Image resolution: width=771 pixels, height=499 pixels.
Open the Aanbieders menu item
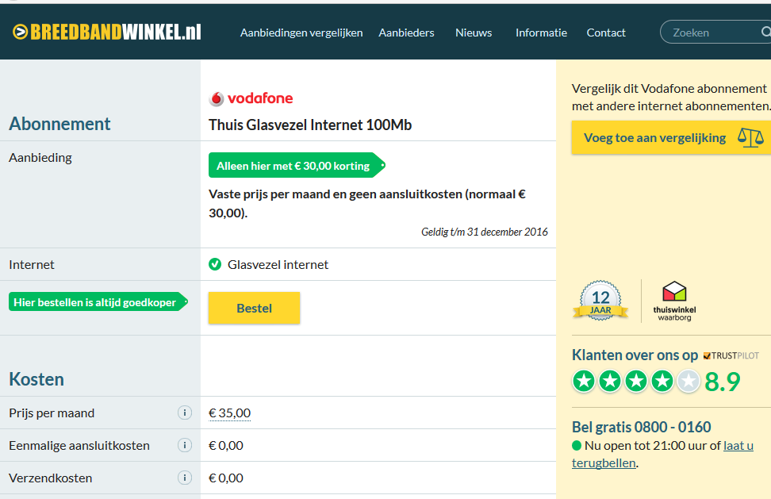tap(406, 33)
